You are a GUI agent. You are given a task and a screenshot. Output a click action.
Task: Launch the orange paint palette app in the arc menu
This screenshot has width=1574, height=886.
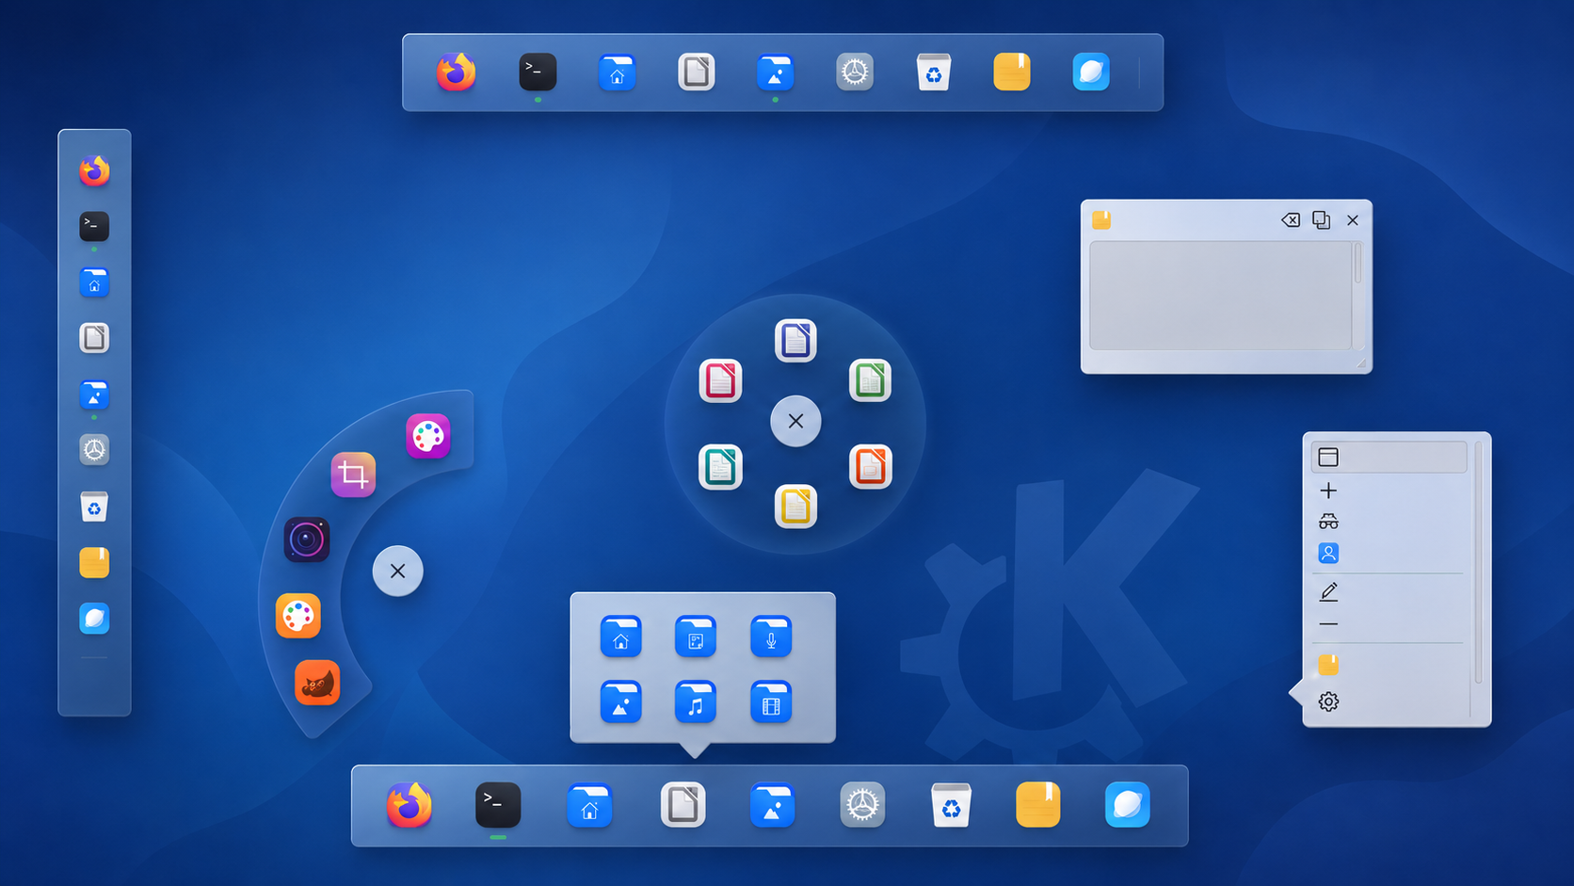tap(298, 616)
